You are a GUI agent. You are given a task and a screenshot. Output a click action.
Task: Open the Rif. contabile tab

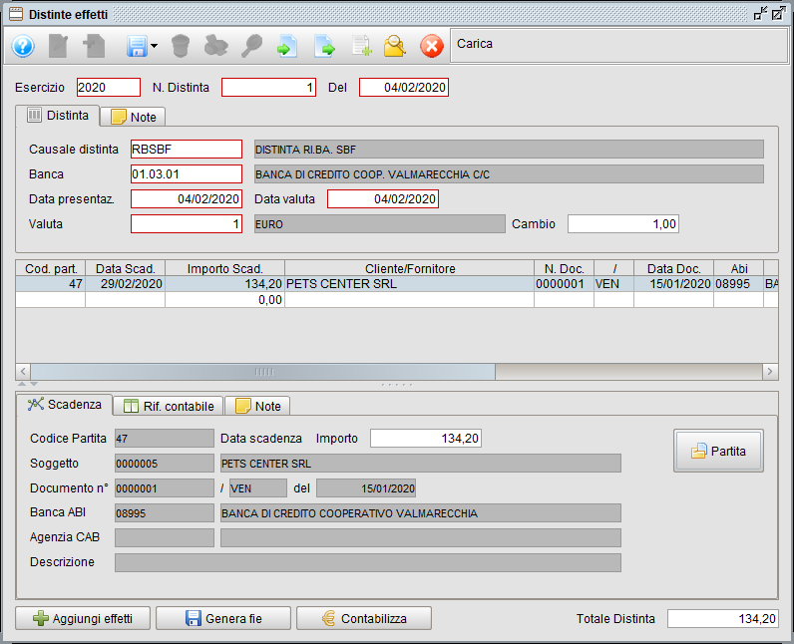click(169, 406)
